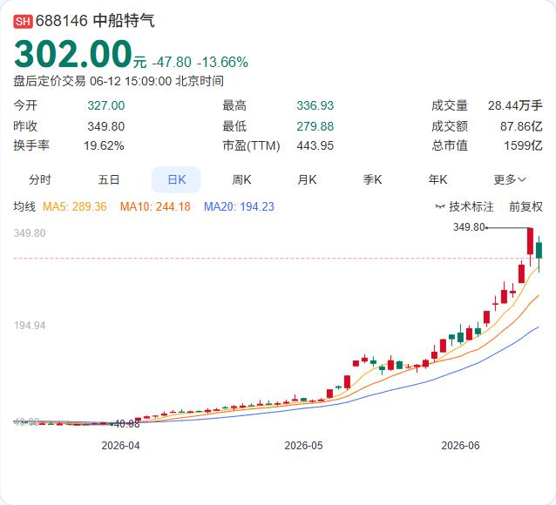
Task: Click the 成交额 value 87.86亿
Action: point(521,126)
